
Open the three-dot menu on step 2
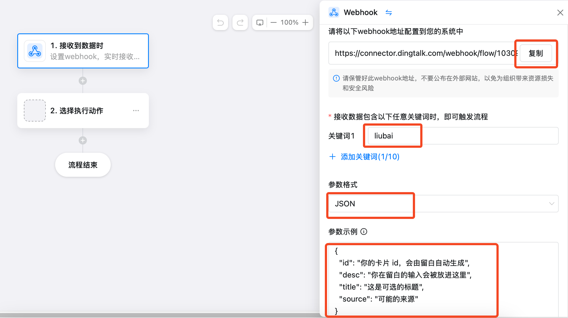136,111
